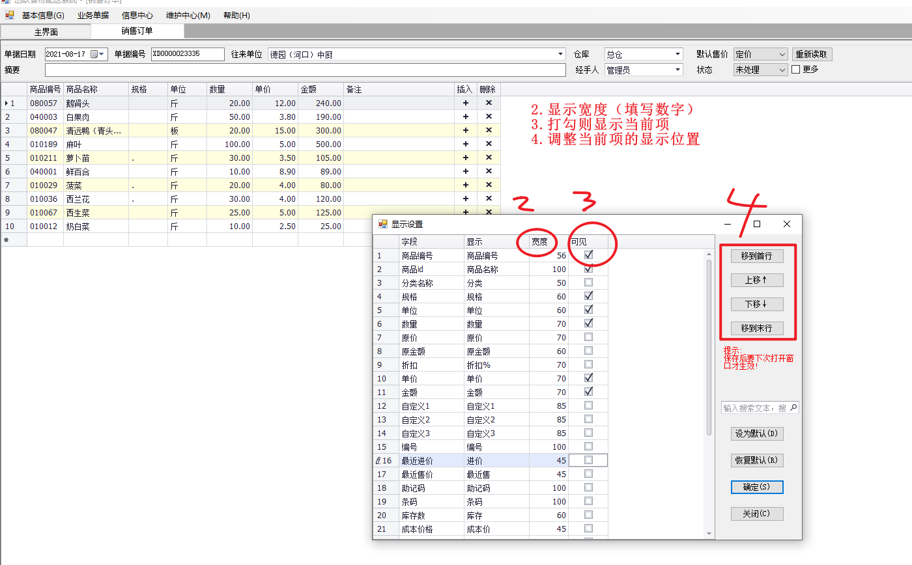Delete the 白果肉 row with its X icon
Screen dimensions: 912x565
pos(489,117)
